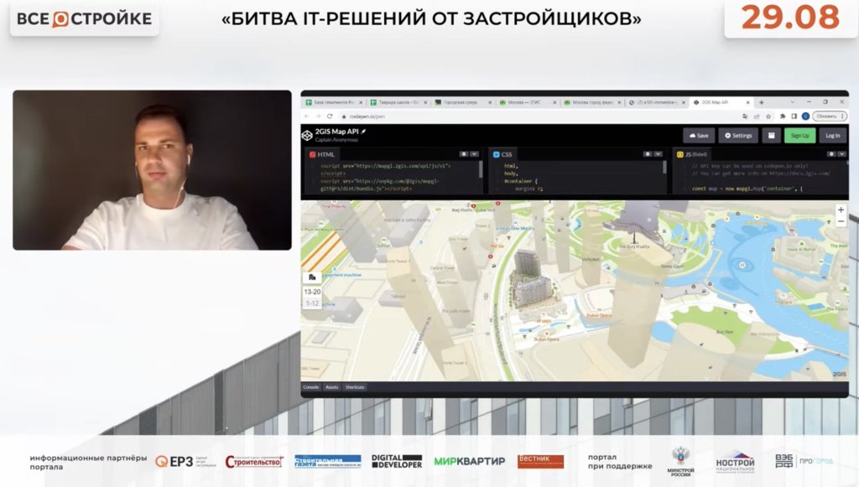The image size is (859, 487).
Task: Open a new browser tab
Action: 761,102
